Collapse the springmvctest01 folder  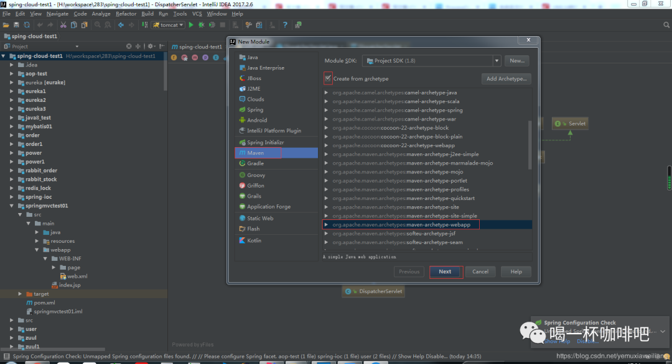click(x=12, y=206)
